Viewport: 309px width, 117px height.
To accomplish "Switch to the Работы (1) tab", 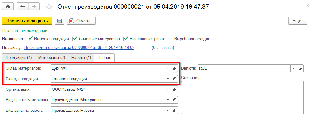I will click(x=81, y=58).
